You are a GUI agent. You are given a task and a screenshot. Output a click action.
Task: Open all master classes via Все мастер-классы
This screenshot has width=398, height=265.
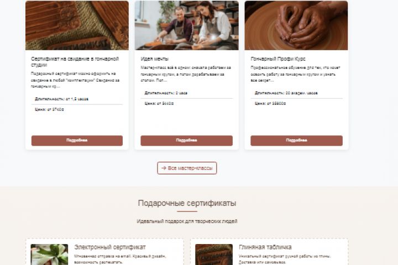click(187, 168)
